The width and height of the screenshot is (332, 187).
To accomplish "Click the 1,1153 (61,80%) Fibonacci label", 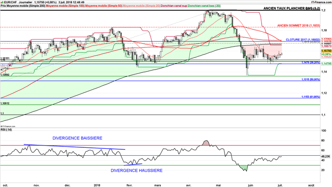I will pos(310,96).
